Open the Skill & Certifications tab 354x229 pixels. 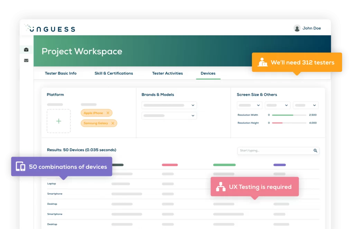(x=114, y=73)
